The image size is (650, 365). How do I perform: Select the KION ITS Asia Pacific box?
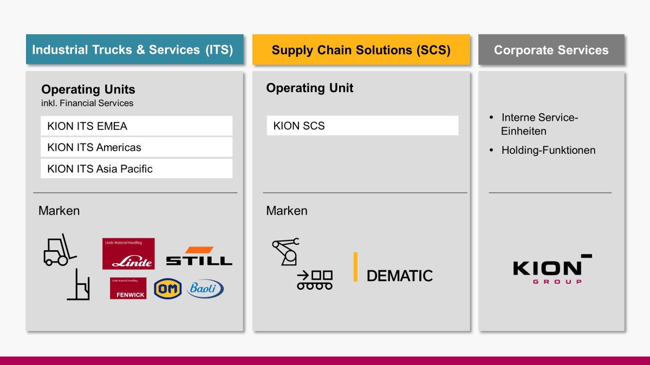(x=136, y=168)
